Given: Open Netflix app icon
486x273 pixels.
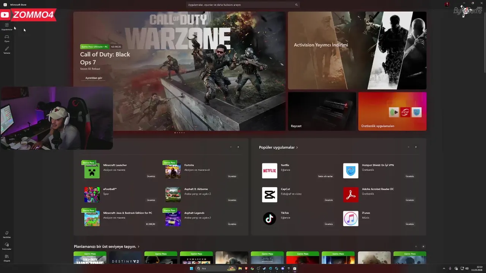Looking at the screenshot, I should click(x=270, y=171).
